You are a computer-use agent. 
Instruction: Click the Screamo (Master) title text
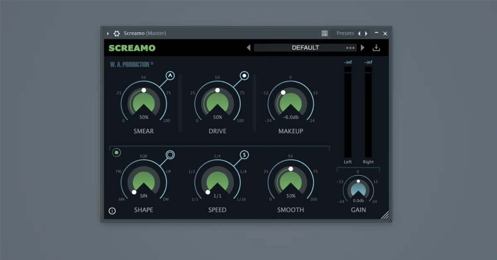(x=145, y=33)
